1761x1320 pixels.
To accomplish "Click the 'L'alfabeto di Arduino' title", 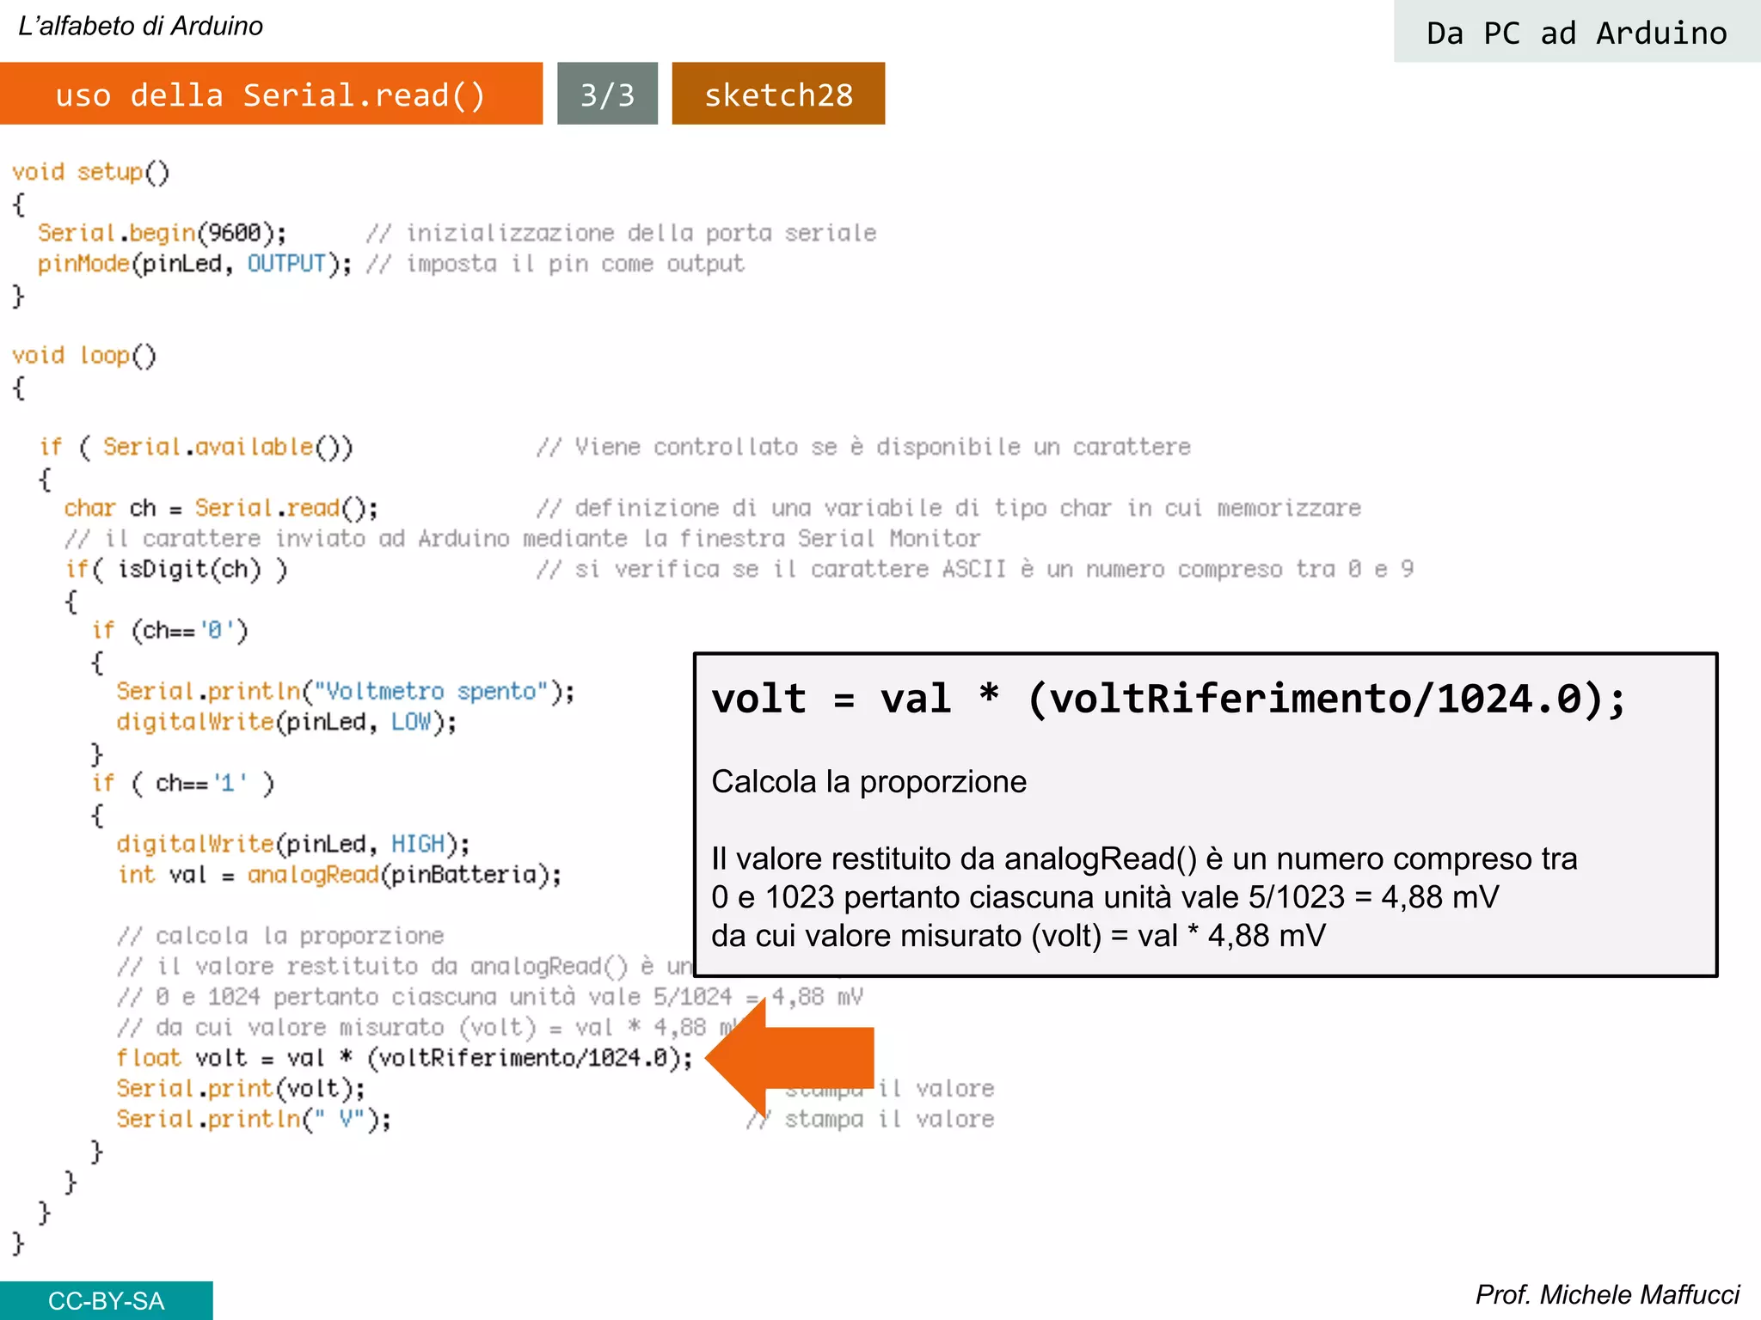I will coord(140,26).
